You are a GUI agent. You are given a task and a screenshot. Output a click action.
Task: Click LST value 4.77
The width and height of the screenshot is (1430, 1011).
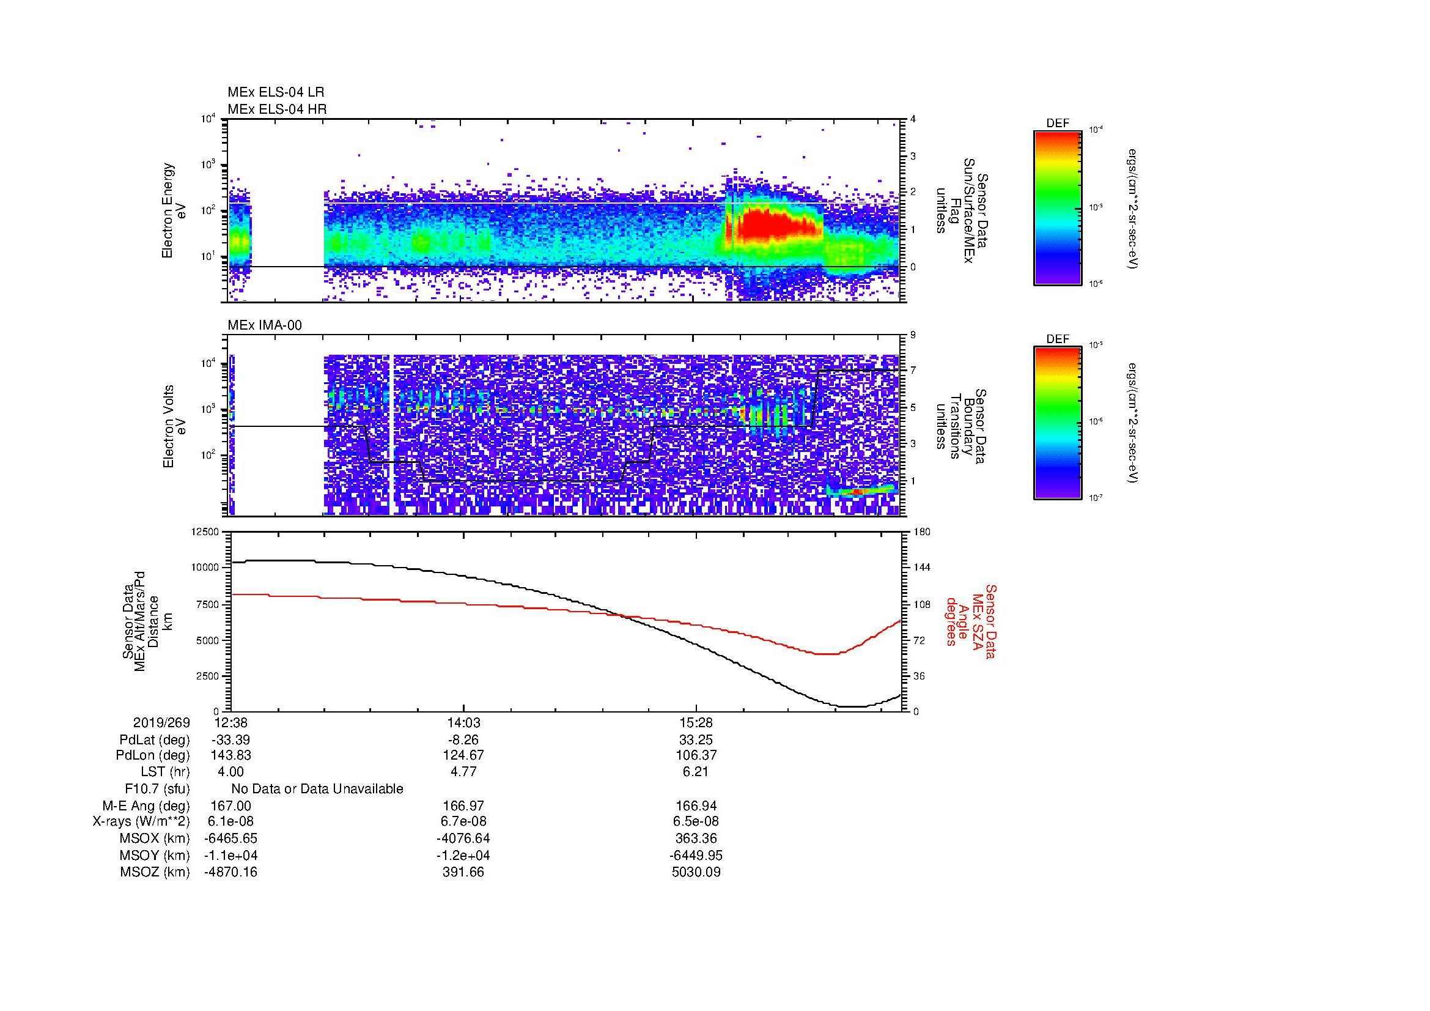[463, 772]
